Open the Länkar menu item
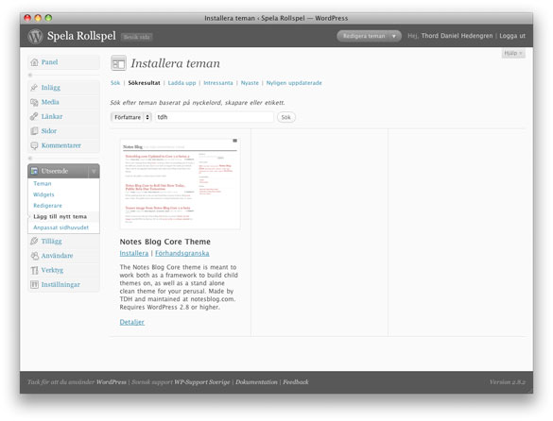The width and height of the screenshot is (553, 421). click(x=52, y=117)
